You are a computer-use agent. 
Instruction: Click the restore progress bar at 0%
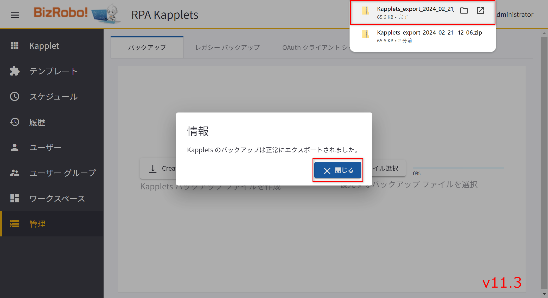pyautogui.click(x=458, y=168)
